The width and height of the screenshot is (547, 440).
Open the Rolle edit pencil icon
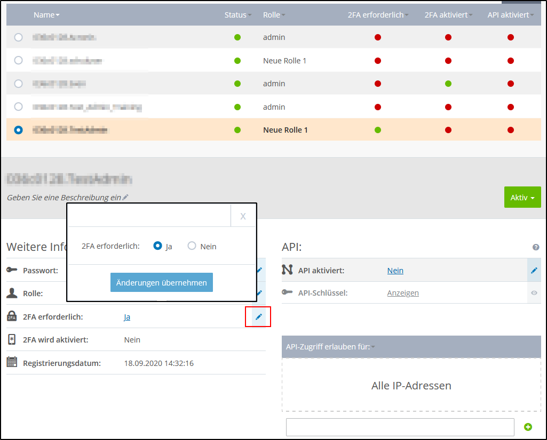pos(258,293)
